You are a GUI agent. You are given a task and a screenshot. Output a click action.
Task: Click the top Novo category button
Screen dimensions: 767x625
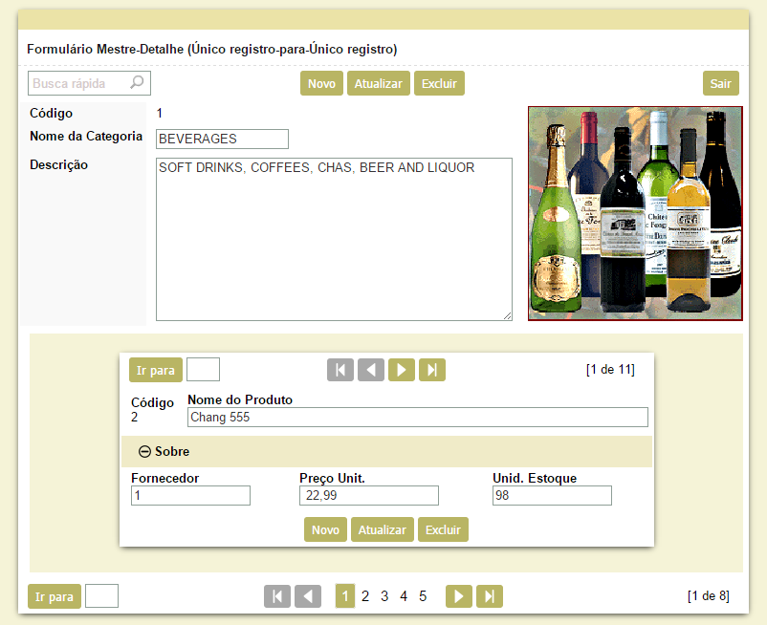click(321, 84)
